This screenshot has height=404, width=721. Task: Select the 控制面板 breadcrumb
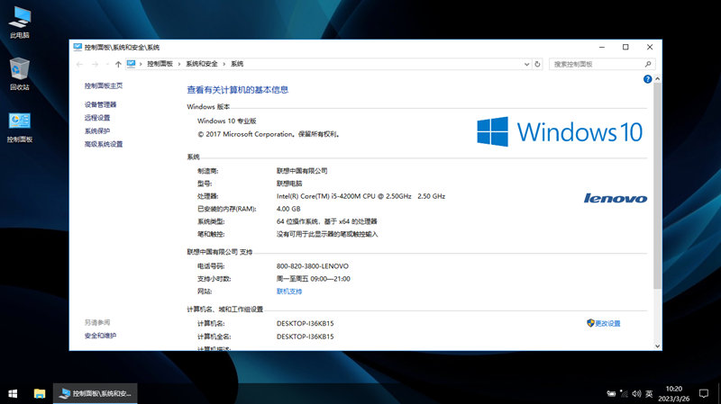pos(160,64)
